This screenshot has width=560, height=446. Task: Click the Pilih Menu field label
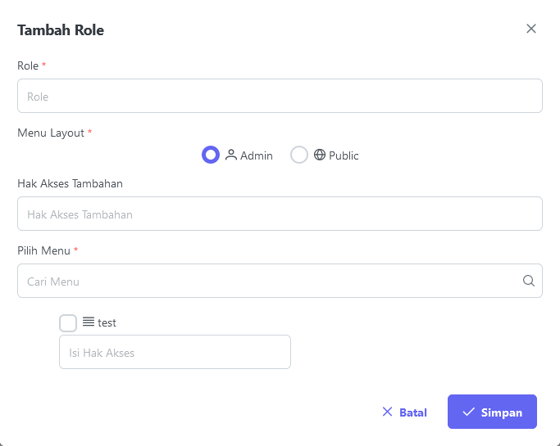pyautogui.click(x=43, y=250)
